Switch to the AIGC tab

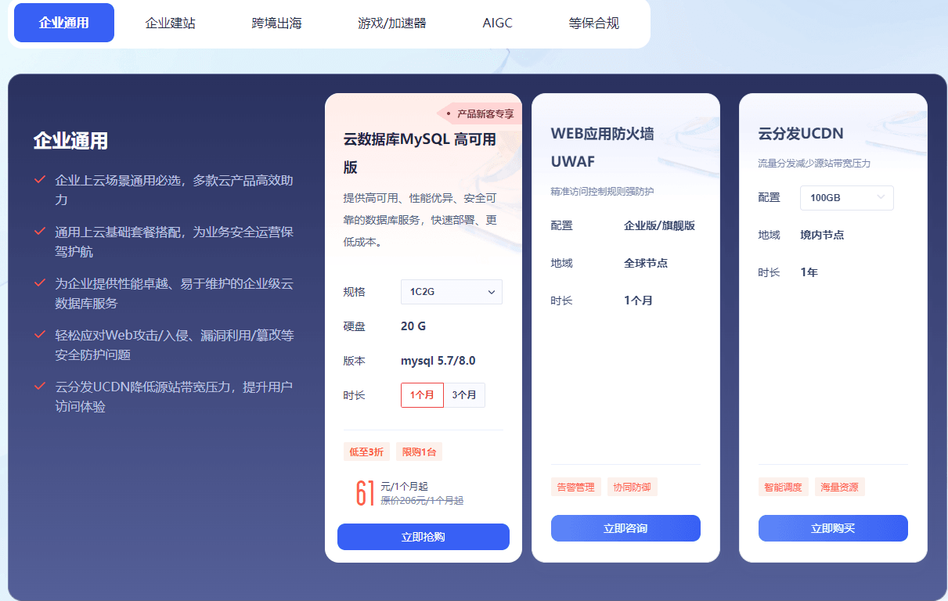click(497, 23)
